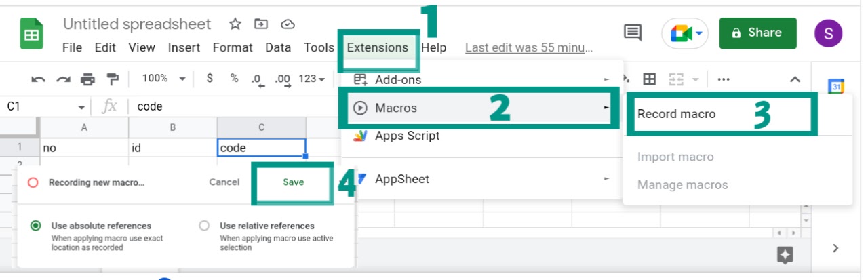Screen dimensions: 868x280
Task: Open the 123 number format dropdown
Action: [x=312, y=79]
